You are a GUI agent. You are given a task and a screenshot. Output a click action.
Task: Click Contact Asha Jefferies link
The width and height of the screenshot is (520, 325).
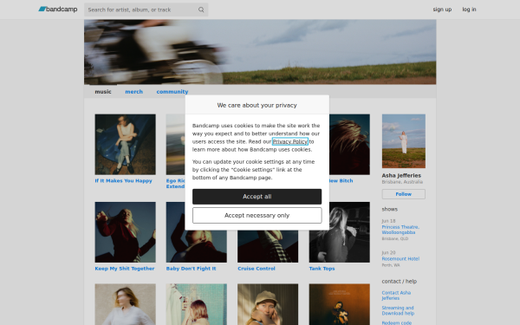point(396,296)
